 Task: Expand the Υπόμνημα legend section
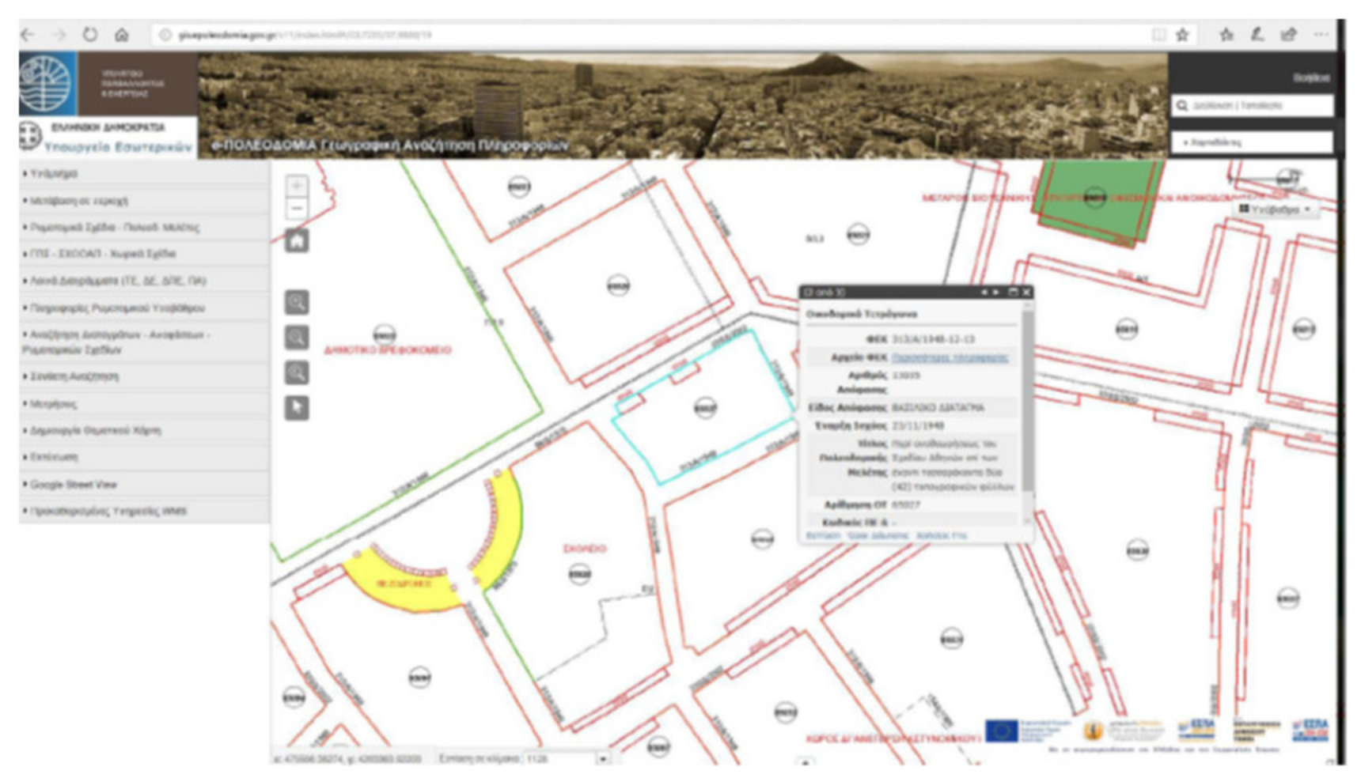point(54,173)
